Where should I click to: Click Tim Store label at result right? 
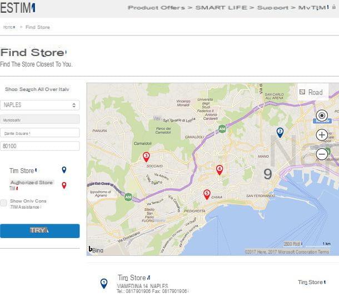312,282
